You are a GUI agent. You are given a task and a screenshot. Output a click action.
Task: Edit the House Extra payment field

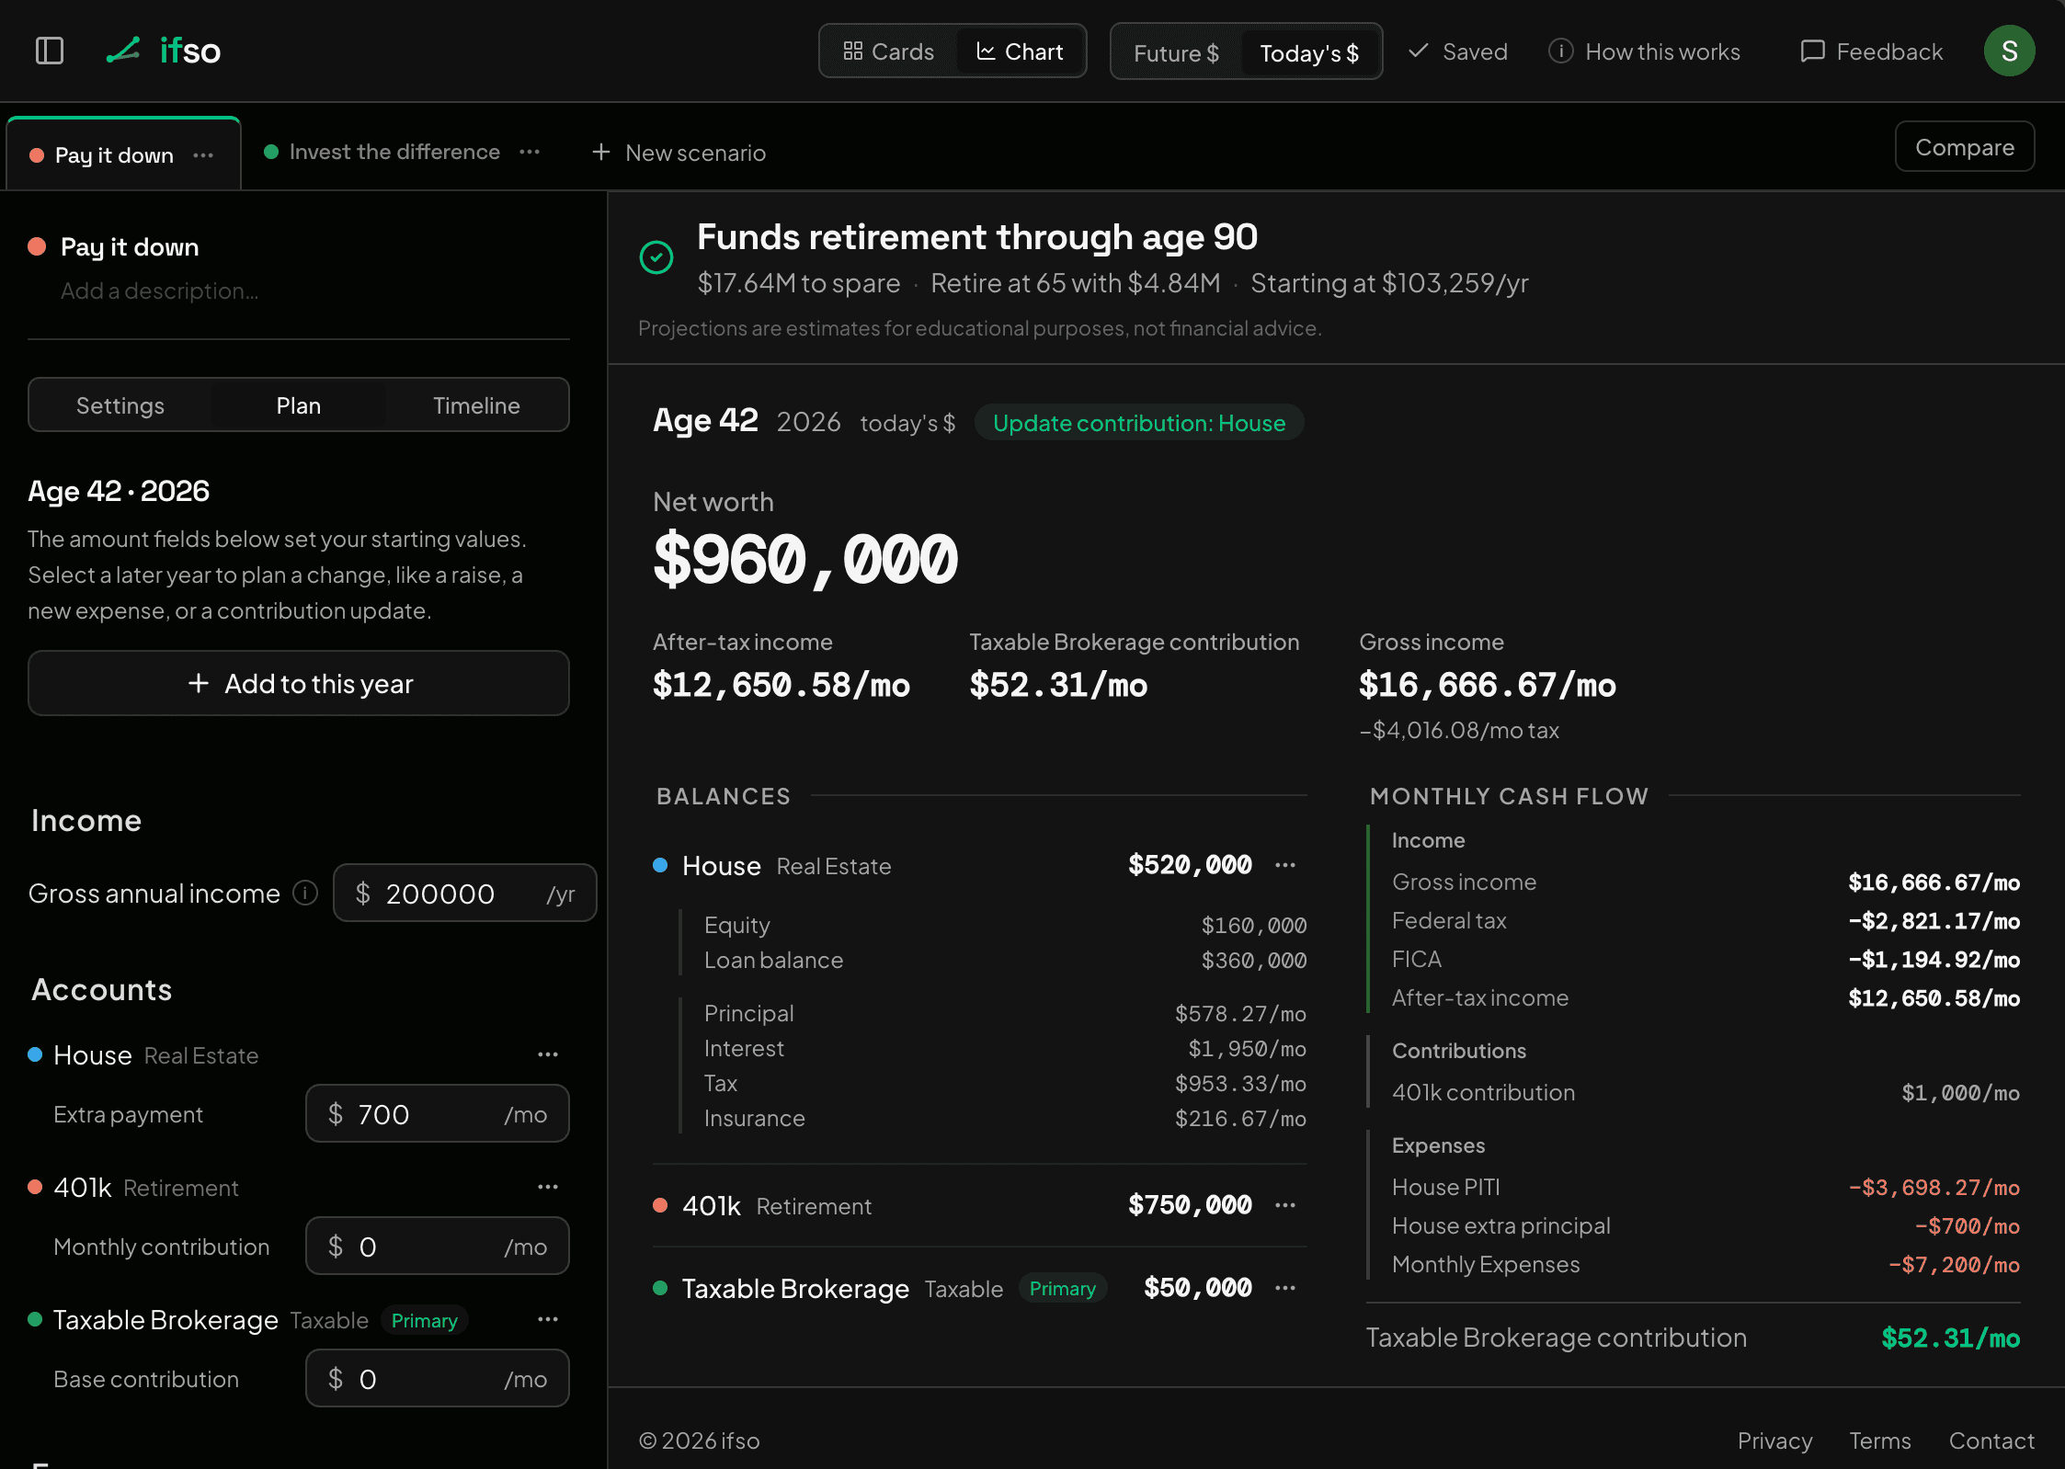click(x=438, y=1114)
